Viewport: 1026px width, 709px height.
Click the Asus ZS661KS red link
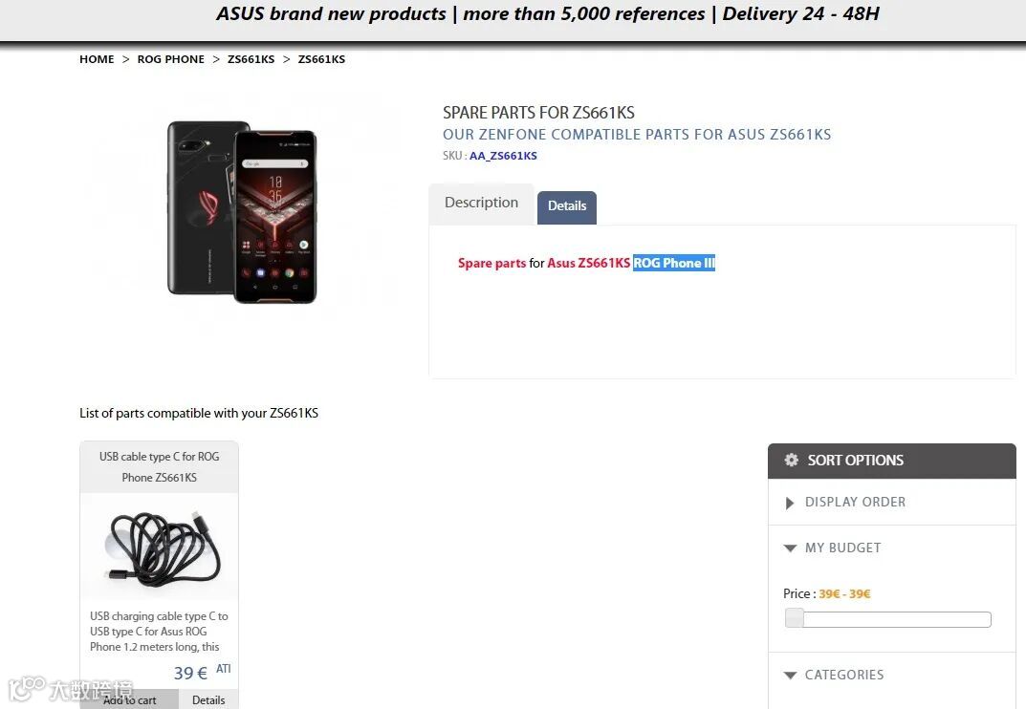coord(588,263)
